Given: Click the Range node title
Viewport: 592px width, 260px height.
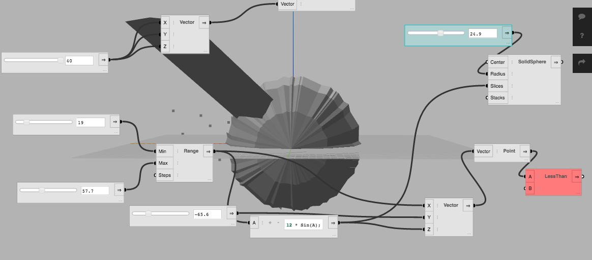Looking at the screenshot, I should click(x=191, y=151).
